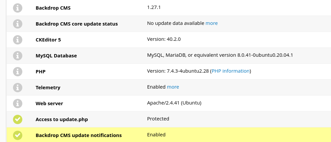The image size is (331, 142).
Task: Click green checkmark for Access to update.php
Action: (x=18, y=119)
